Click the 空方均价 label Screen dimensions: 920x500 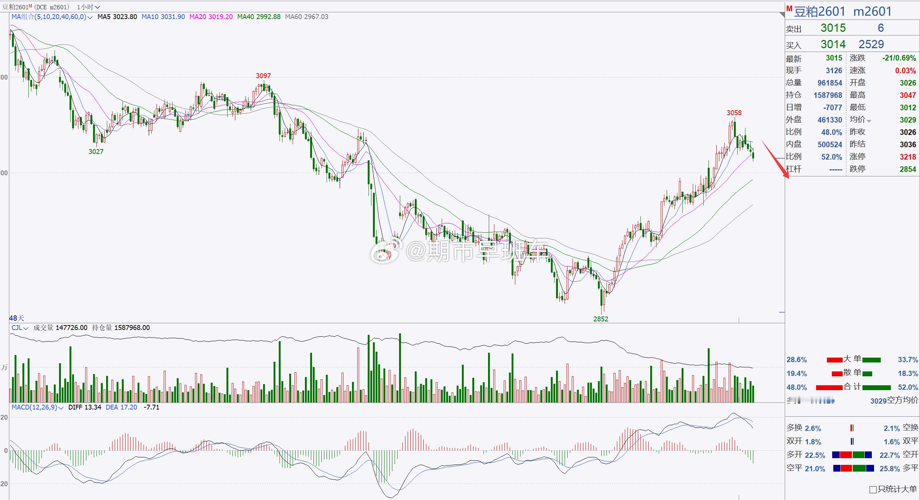[x=902, y=401]
